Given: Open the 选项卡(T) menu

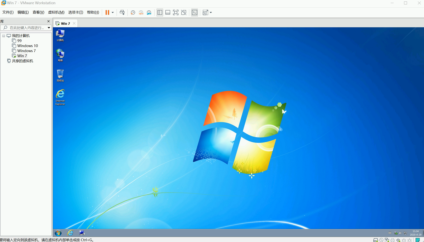Looking at the screenshot, I should pos(75,12).
